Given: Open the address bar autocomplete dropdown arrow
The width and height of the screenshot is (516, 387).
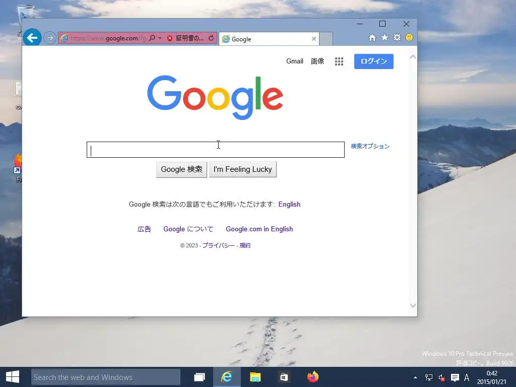Looking at the screenshot, I should (x=160, y=38).
